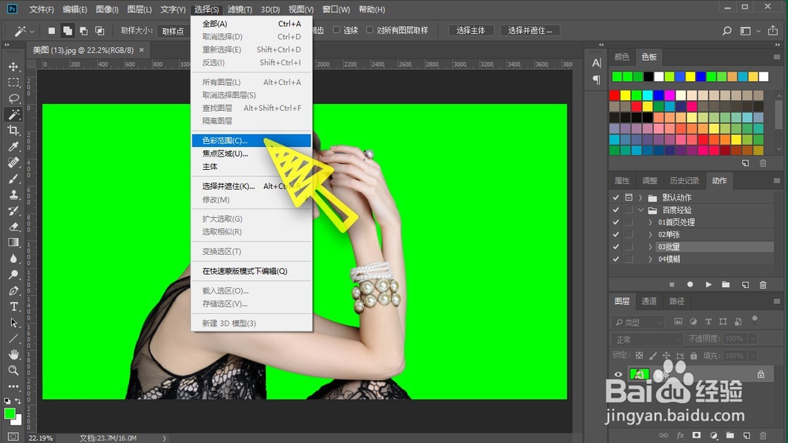Expand the 04模糊 action
This screenshot has width=788, height=443.
(650, 259)
